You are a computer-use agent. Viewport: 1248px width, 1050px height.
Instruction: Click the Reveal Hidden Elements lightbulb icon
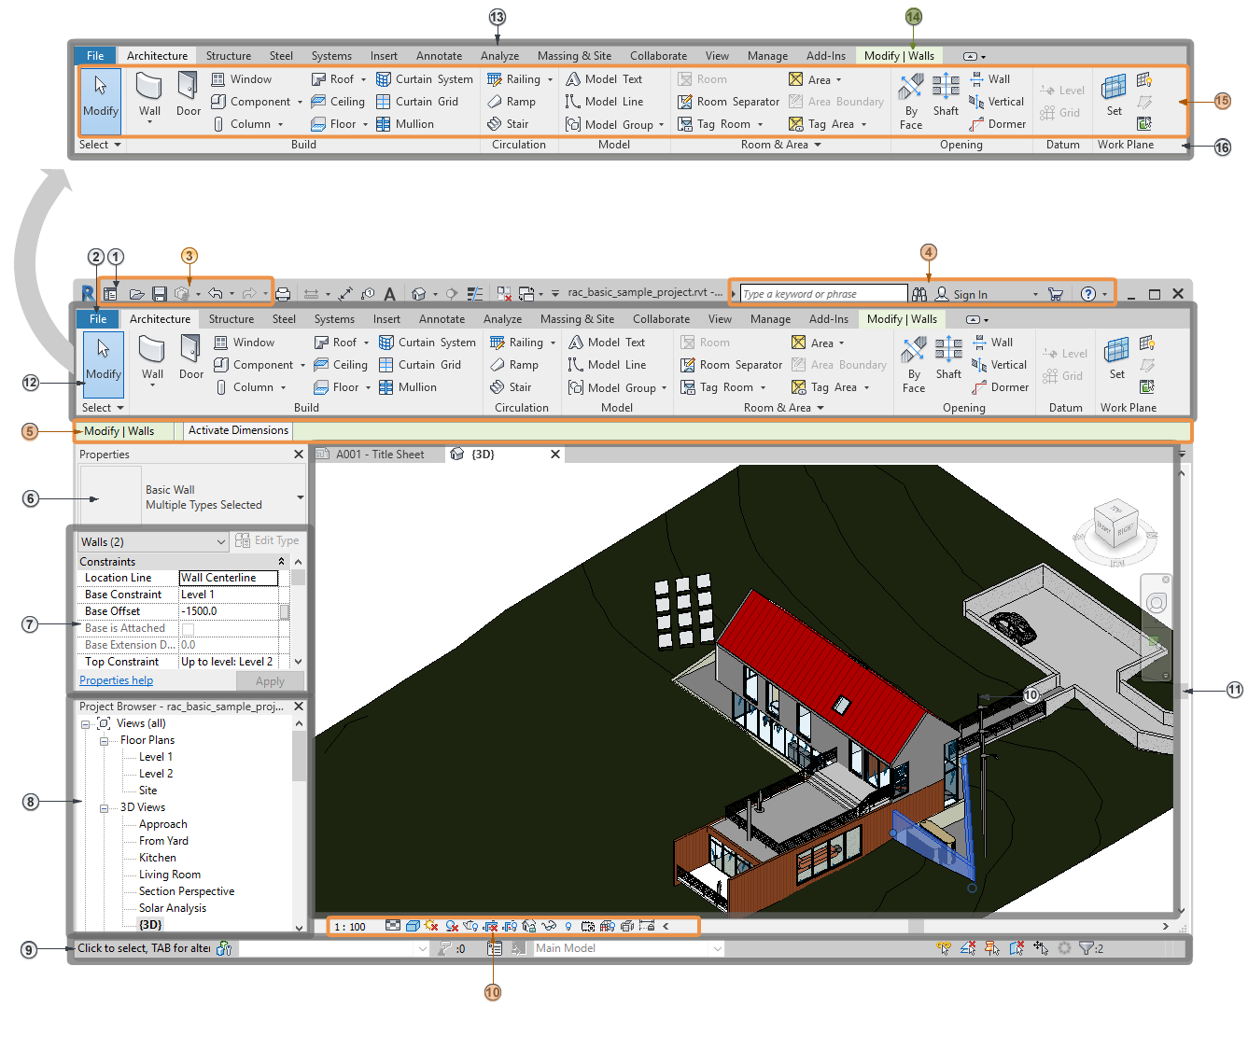pyautogui.click(x=568, y=926)
